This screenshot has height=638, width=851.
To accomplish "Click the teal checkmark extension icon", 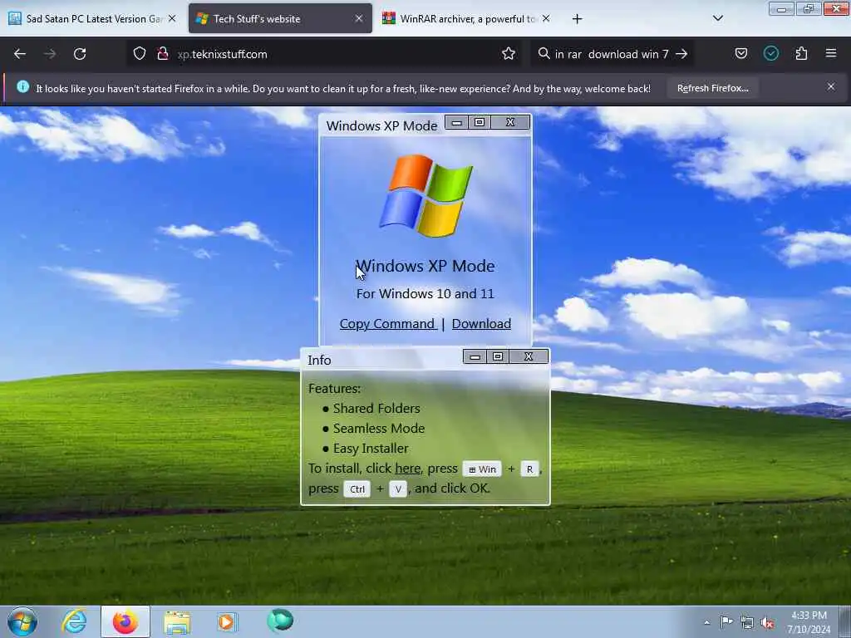I will [x=770, y=53].
